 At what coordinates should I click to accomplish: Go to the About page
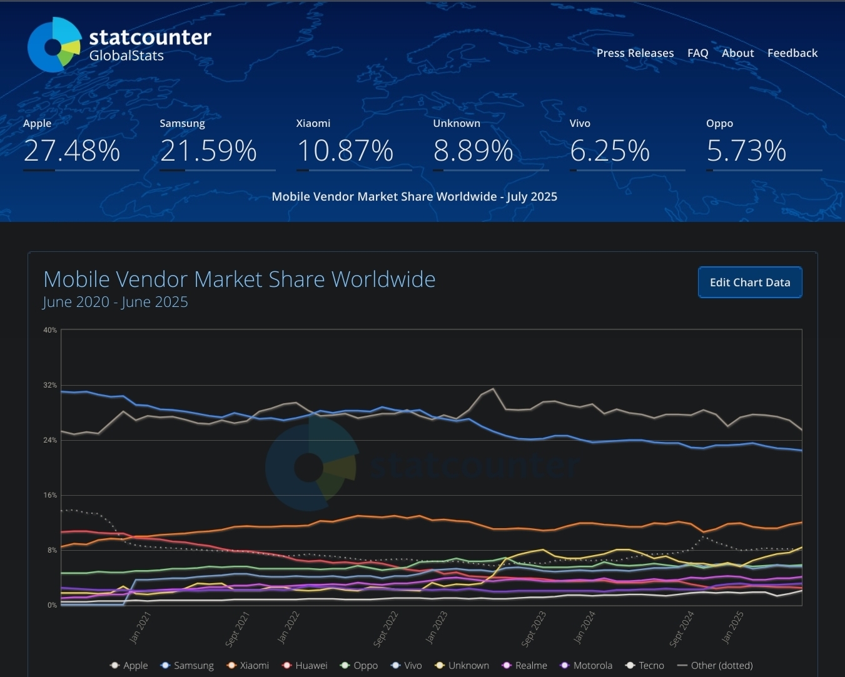[x=737, y=53]
